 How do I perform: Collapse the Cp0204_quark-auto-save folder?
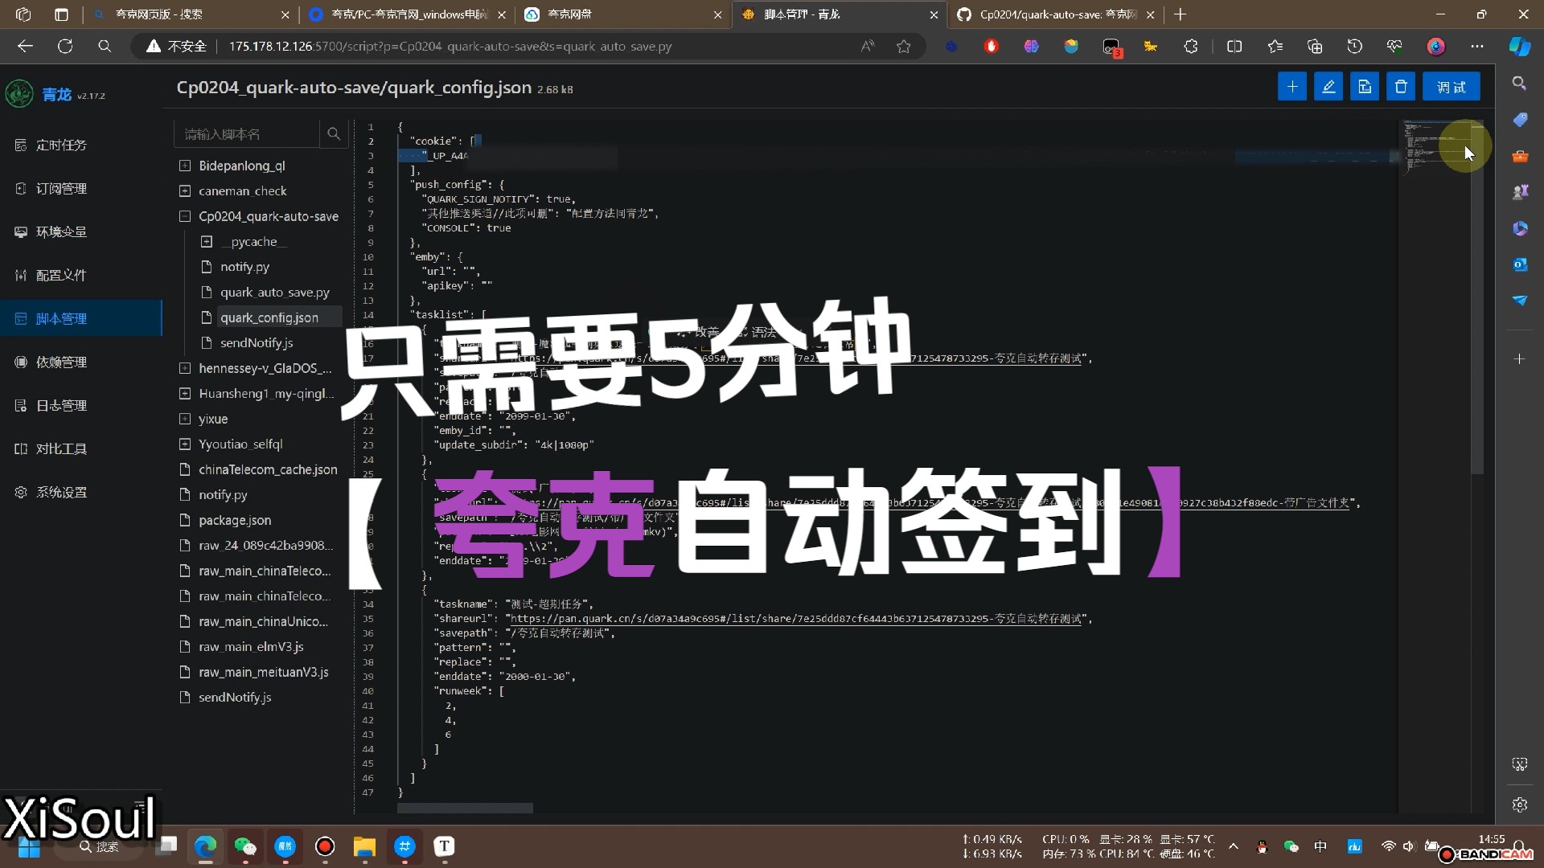[184, 216]
